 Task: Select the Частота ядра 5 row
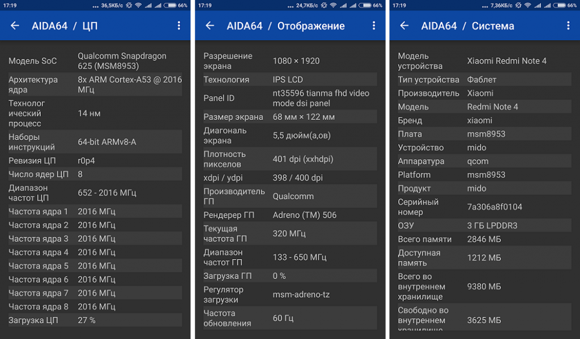[x=95, y=266]
